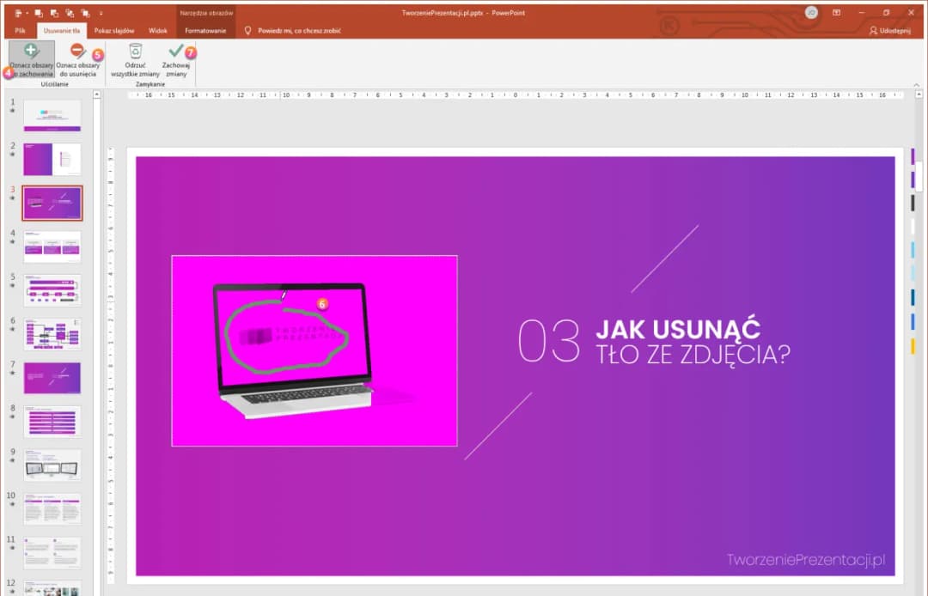This screenshot has height=596, width=928.
Task: Select the "Oznacz obszary do zachowania" tool
Action: [x=32, y=60]
